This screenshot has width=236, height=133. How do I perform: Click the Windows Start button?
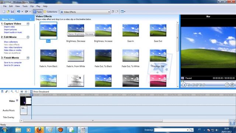click(x=4, y=130)
